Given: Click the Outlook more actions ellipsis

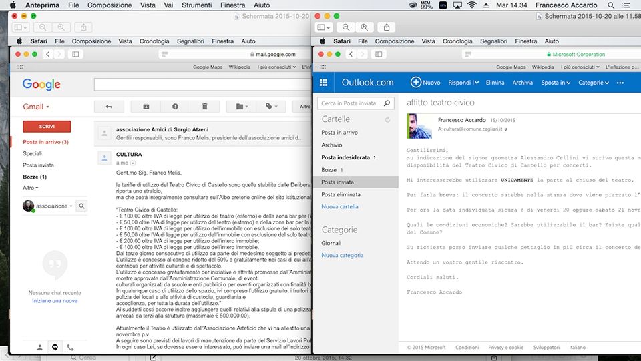Looking at the screenshot, I should pos(620,83).
